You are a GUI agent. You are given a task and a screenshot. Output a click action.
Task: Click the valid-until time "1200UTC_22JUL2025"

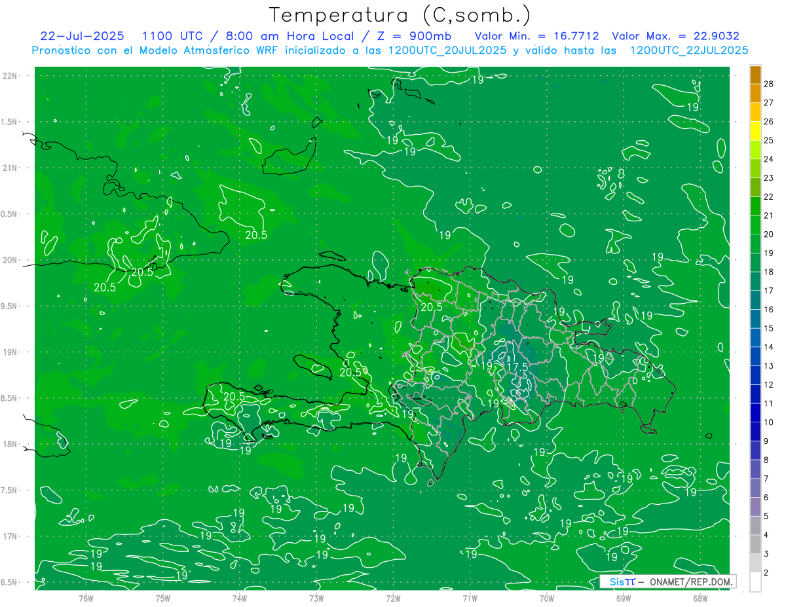[x=688, y=50]
